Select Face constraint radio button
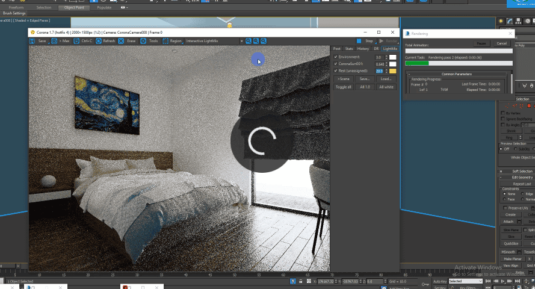Viewport: 535px width, 289px height. pyautogui.click(x=505, y=199)
